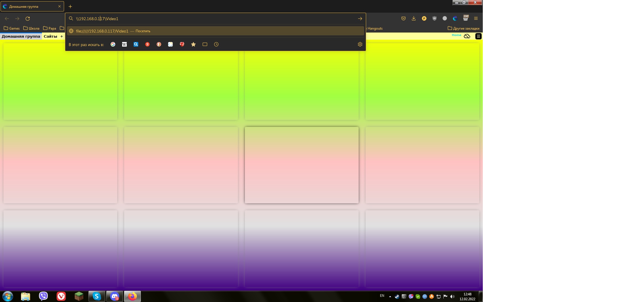Search this time with Yandex

pos(147,44)
